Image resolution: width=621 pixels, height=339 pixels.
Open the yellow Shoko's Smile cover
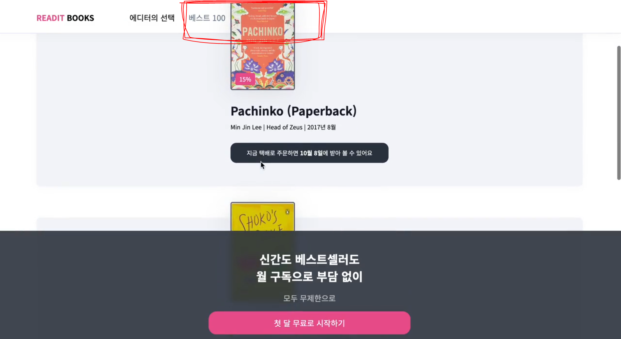pos(263,216)
